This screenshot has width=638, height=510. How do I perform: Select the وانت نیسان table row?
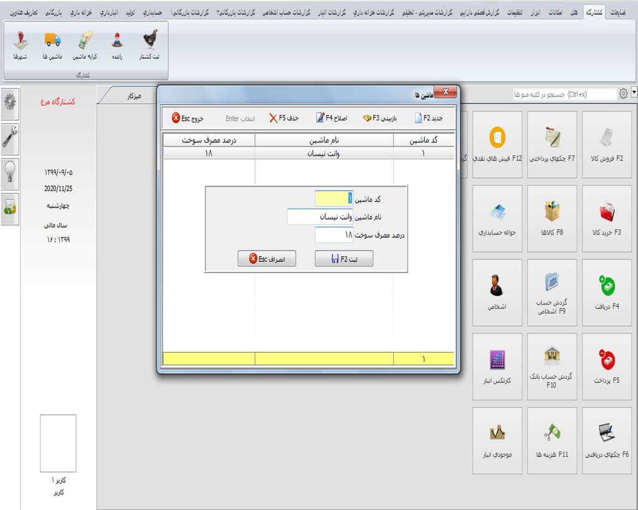tap(308, 153)
